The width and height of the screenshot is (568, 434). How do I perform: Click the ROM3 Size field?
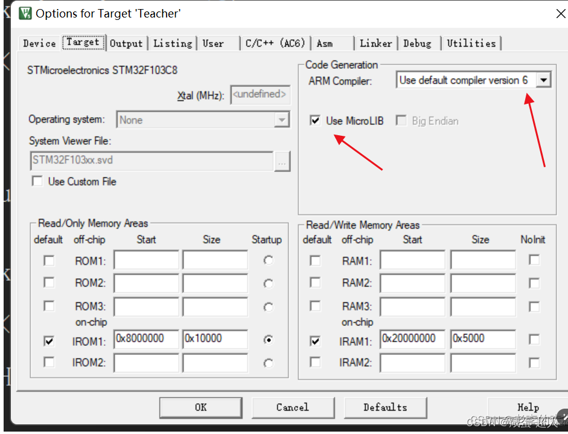(215, 307)
